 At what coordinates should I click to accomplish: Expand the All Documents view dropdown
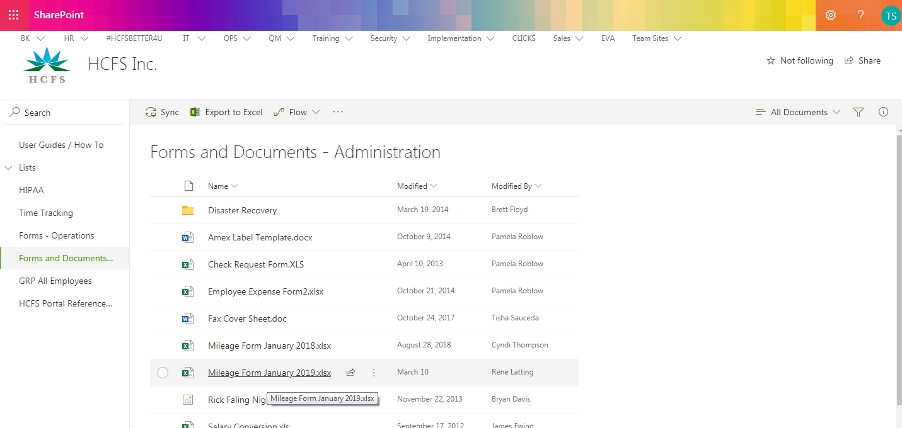[x=798, y=112]
